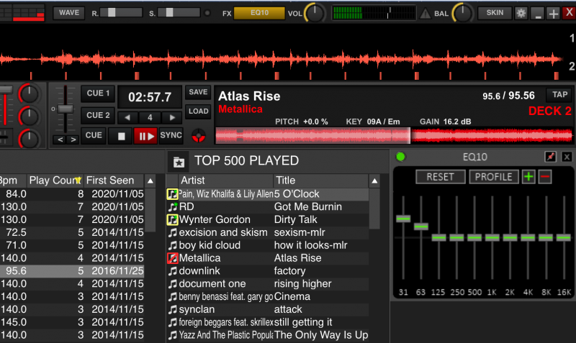
Task: Select still getting it track
Action: pyautogui.click(x=267, y=322)
